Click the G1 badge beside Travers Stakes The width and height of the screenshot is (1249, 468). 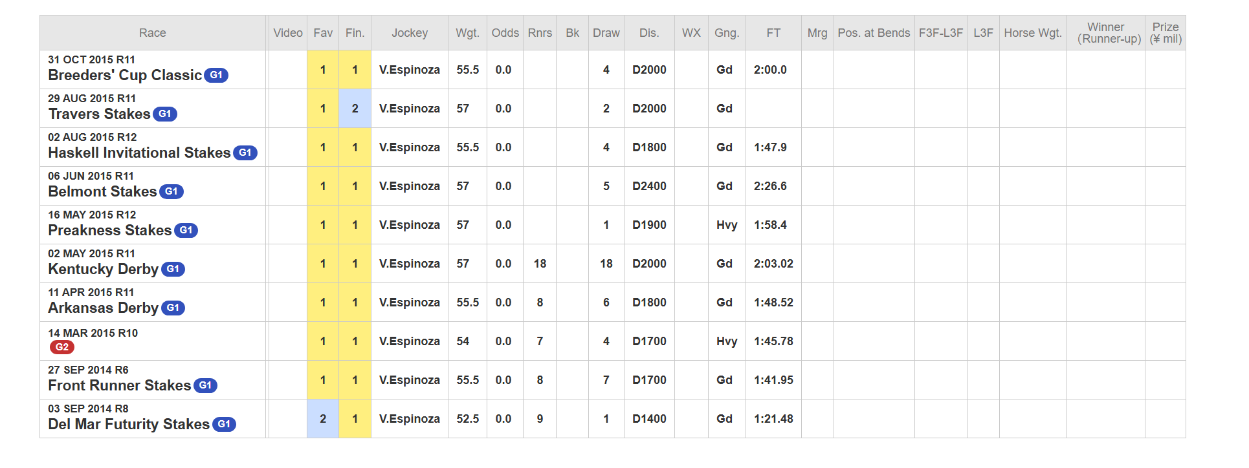click(x=165, y=114)
